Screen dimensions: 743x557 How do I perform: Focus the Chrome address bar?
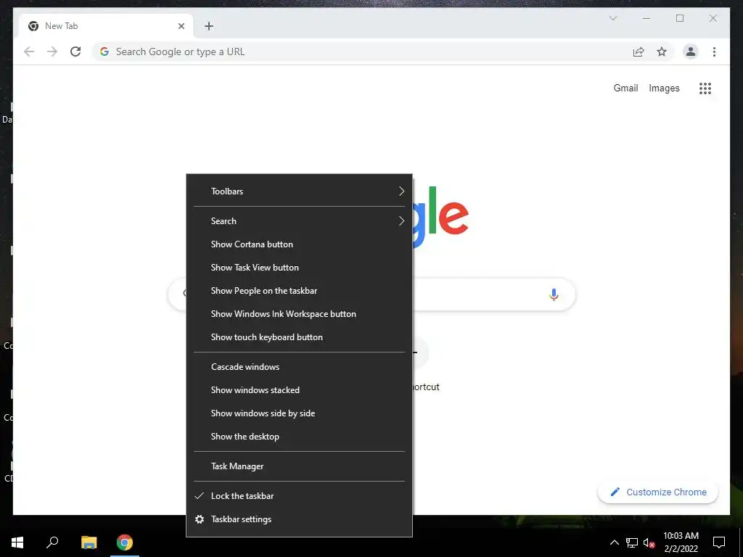point(360,51)
